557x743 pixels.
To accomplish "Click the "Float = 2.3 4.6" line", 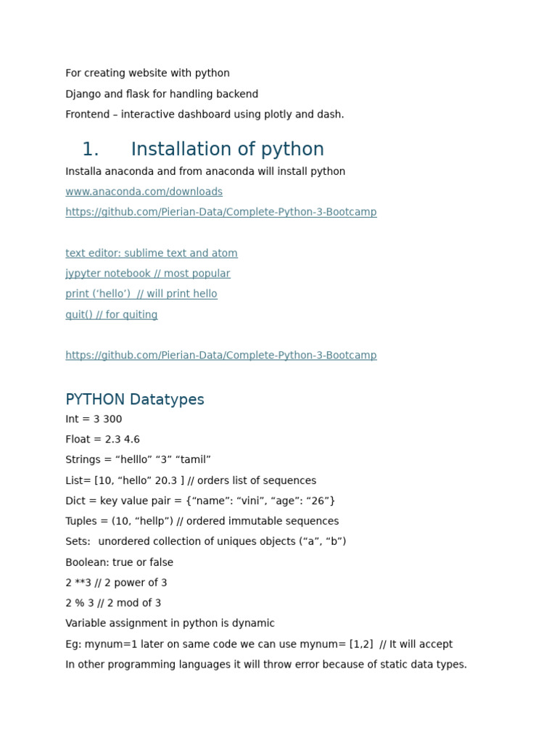I will (102, 440).
